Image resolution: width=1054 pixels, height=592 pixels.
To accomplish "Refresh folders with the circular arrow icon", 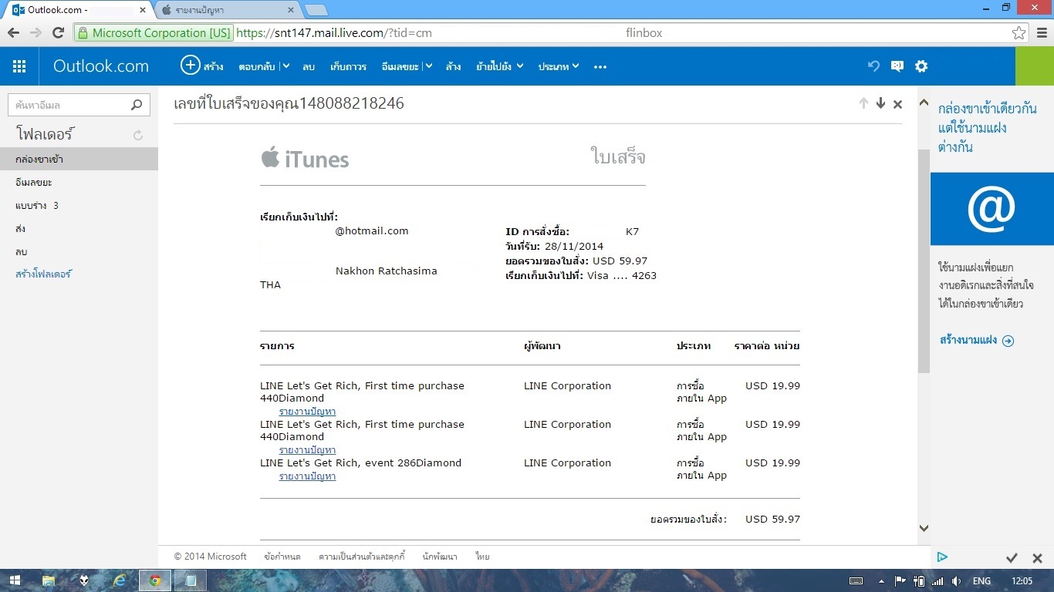I will (x=138, y=135).
